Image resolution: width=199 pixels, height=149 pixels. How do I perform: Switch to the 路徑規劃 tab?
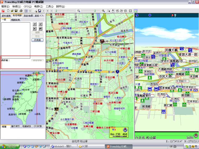[x=17, y=16]
